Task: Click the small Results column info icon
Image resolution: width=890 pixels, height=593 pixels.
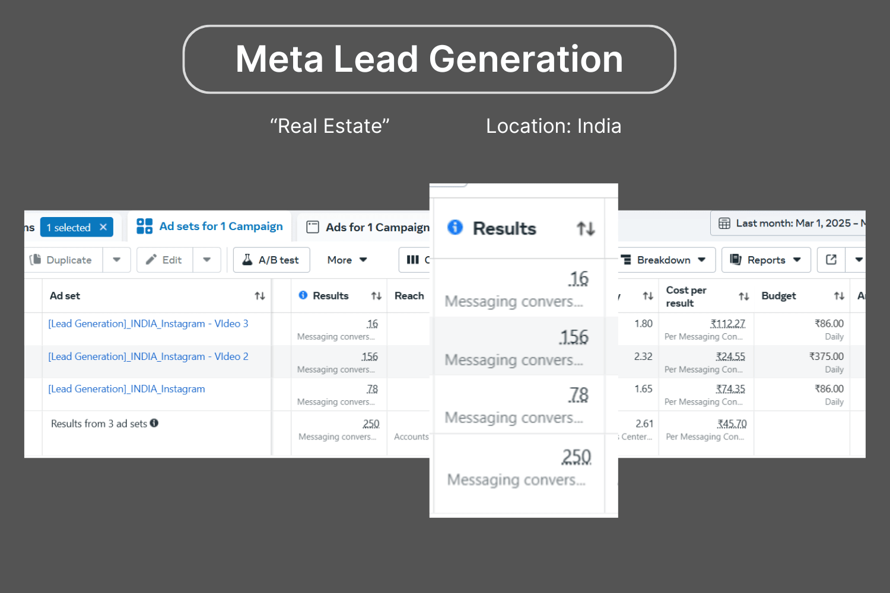Action: [x=303, y=295]
